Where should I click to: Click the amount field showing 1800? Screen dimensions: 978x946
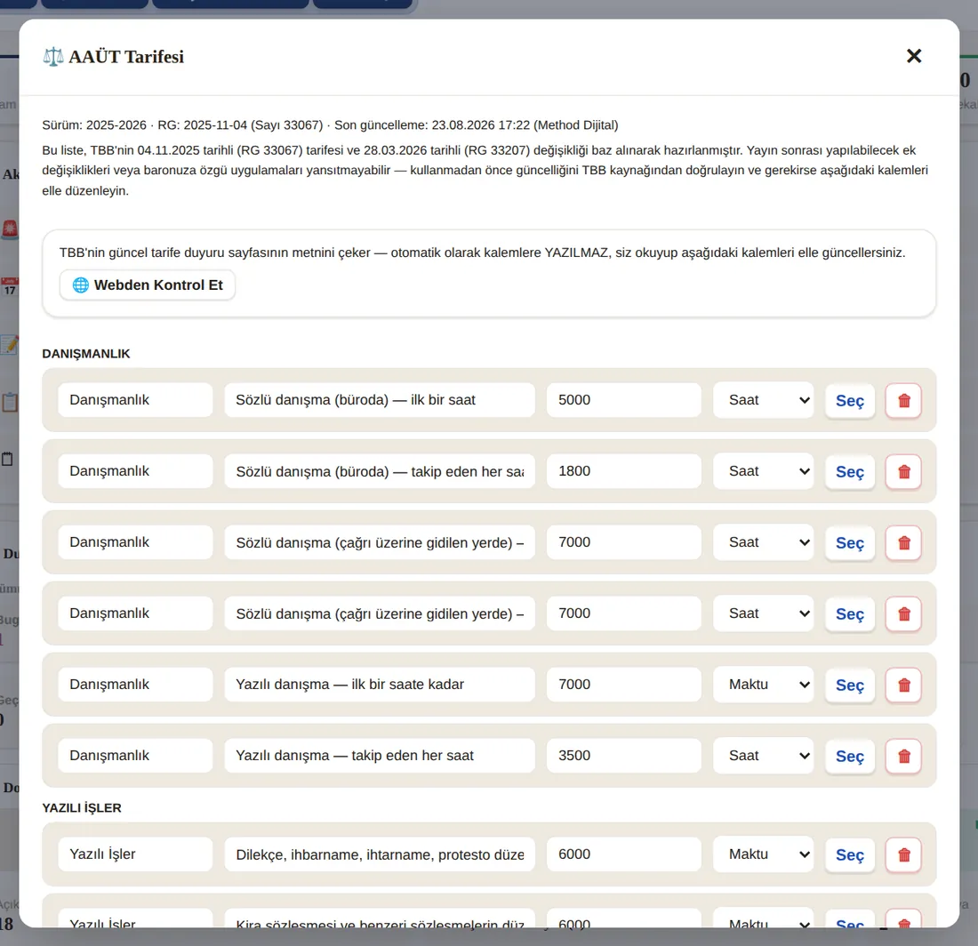(x=624, y=471)
